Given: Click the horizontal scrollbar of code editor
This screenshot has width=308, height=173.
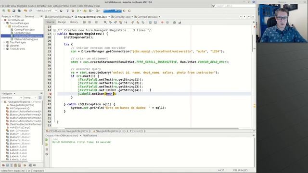Looking at the screenshot, I should pyautogui.click(x=152, y=128).
